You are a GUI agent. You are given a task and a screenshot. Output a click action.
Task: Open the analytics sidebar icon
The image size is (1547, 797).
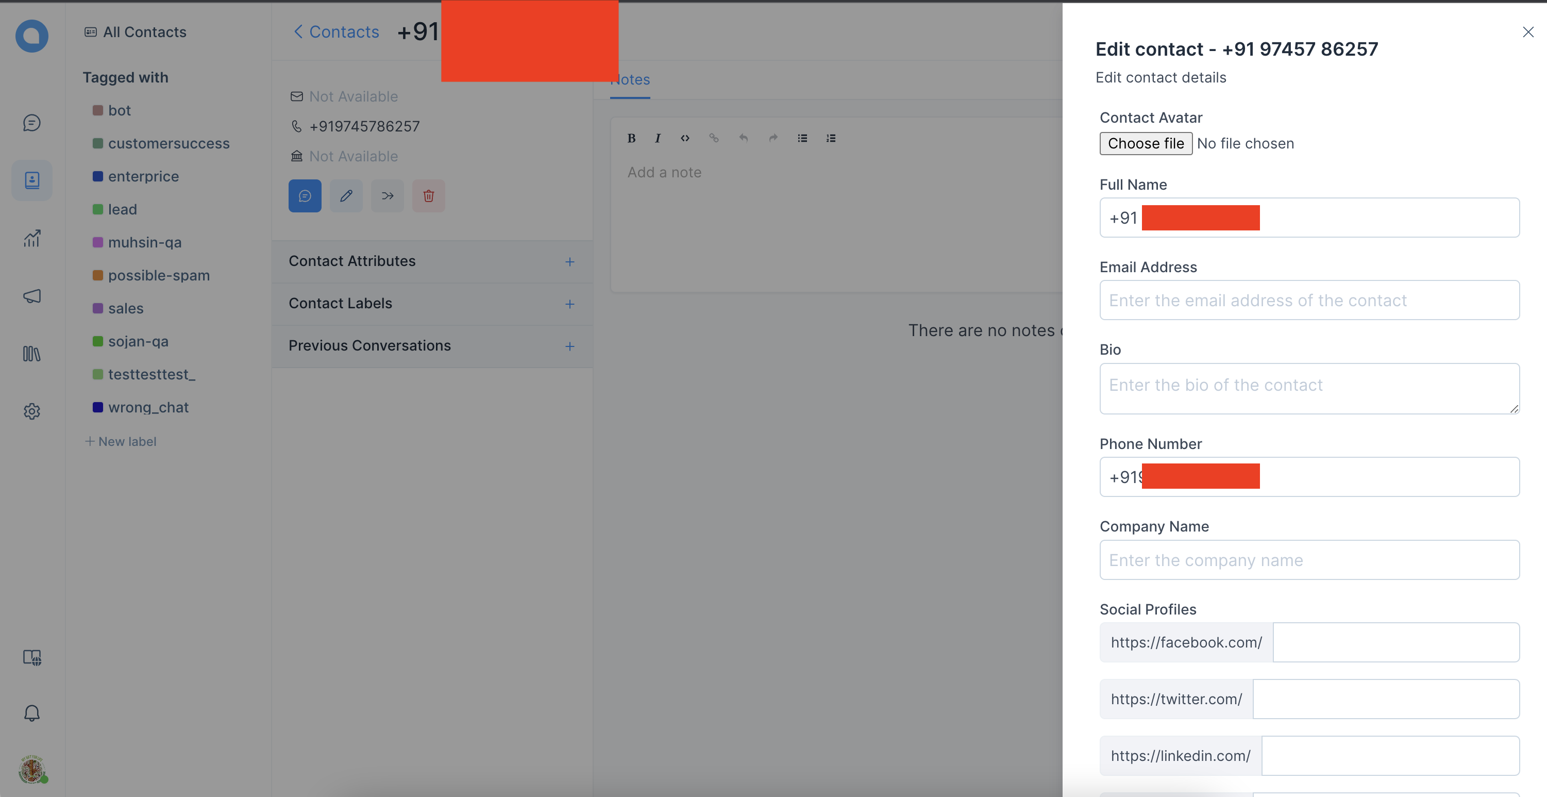click(x=31, y=238)
